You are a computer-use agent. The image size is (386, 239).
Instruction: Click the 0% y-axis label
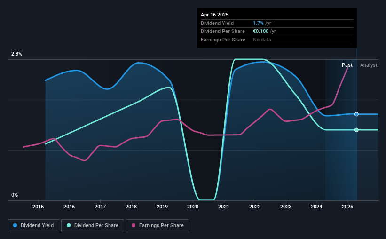click(x=15, y=195)
